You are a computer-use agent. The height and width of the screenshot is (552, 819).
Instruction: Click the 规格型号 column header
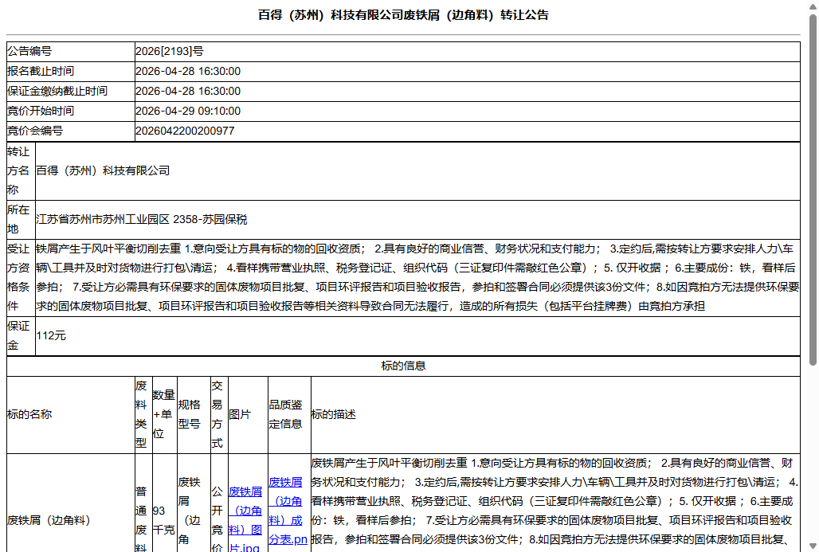click(x=194, y=415)
